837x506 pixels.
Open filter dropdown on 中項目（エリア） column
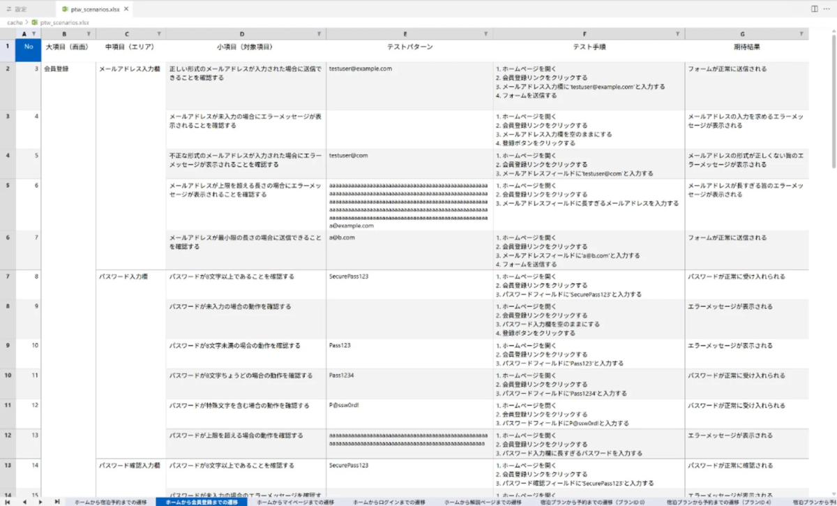[158, 33]
